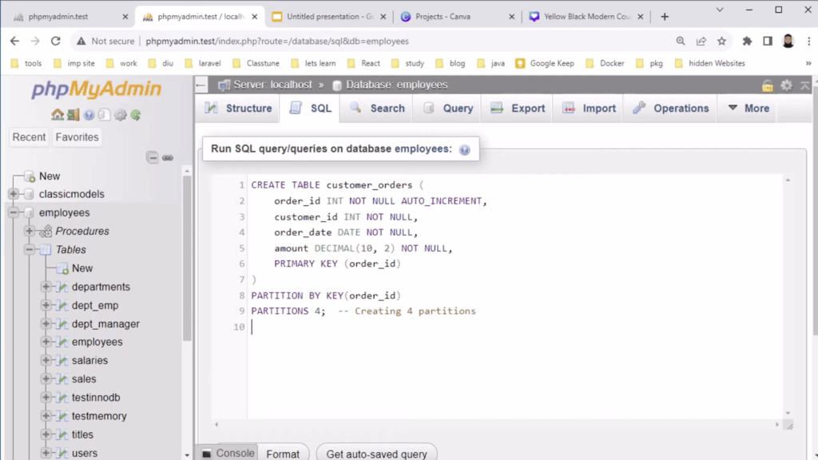Switch to Projects - Canva browser tab

click(x=457, y=17)
